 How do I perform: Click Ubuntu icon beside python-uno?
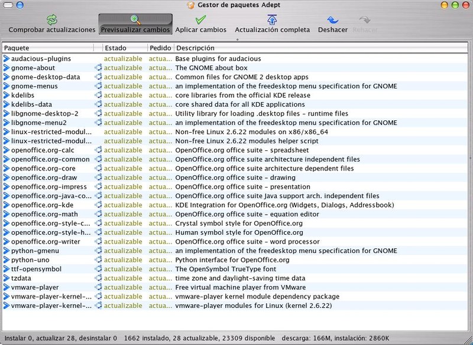(x=98, y=260)
